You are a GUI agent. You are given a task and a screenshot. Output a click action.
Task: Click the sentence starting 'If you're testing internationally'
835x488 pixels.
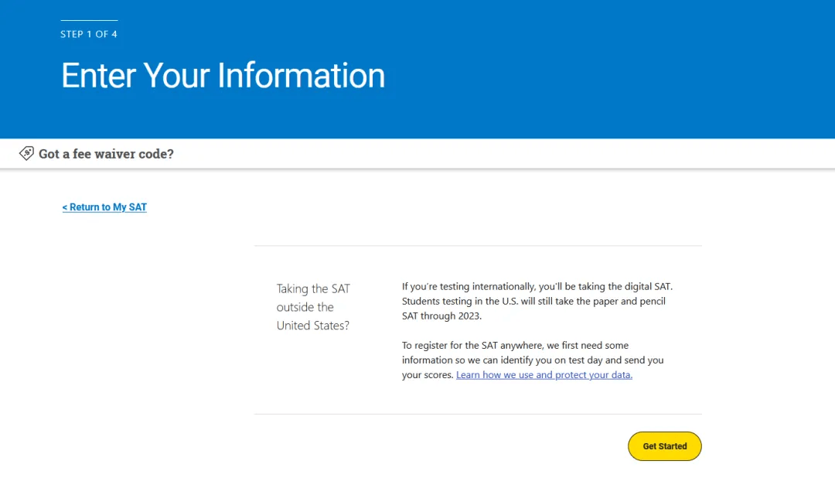(537, 287)
